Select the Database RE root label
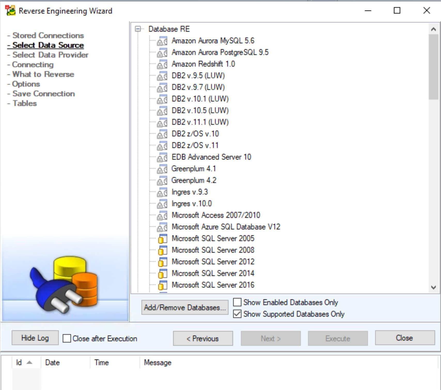441x390 pixels. coord(169,29)
